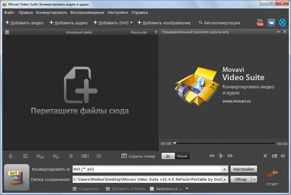Click the blue film reel icon
The width and height of the screenshot is (291, 195).
[x=282, y=23]
